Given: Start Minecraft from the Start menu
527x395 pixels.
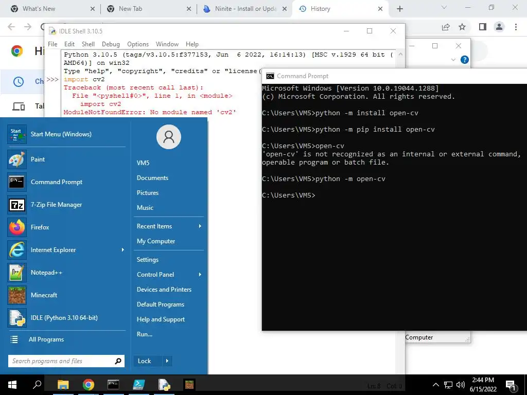Looking at the screenshot, I should 66,295.
